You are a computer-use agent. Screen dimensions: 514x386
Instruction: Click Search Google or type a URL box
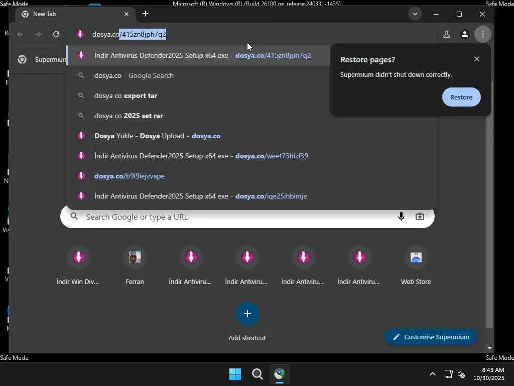(x=247, y=217)
